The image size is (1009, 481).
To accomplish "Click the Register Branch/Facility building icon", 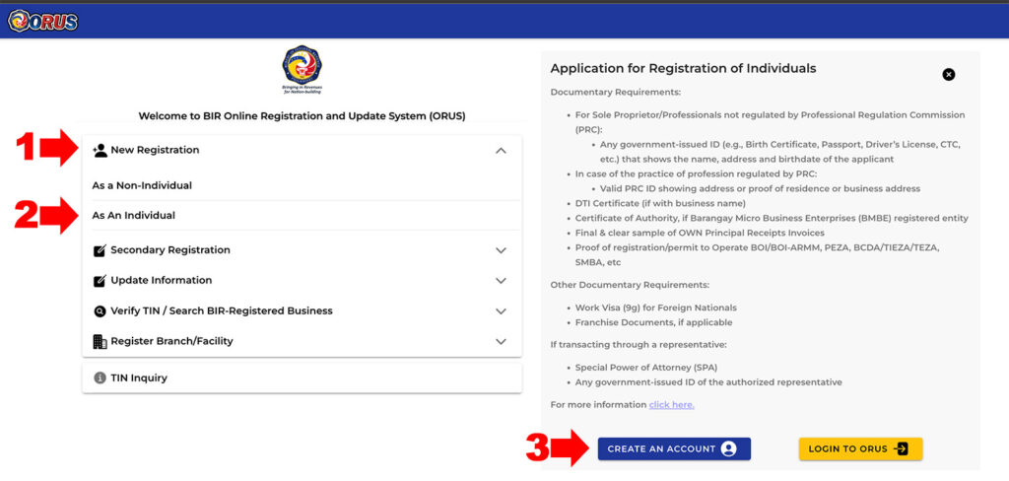I will tap(100, 341).
